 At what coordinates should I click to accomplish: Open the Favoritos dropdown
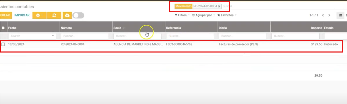point(227,15)
